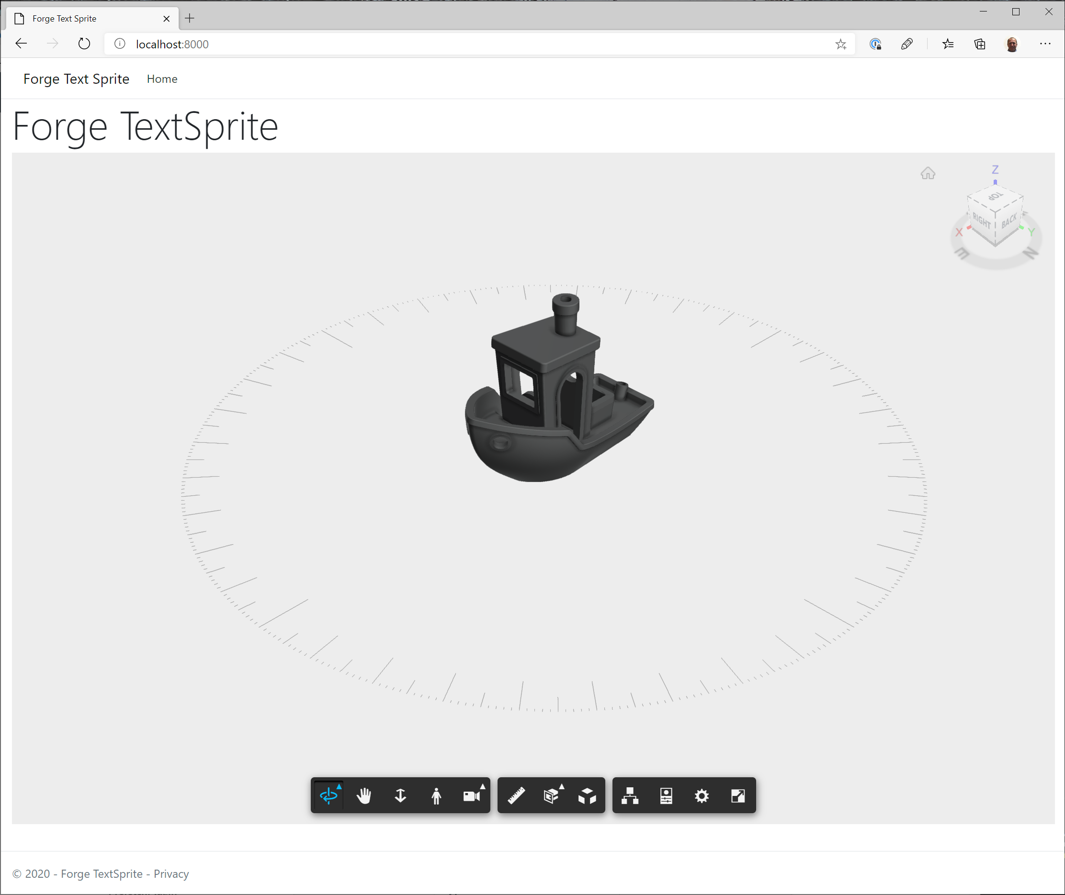Open the Model Browser panel
The height and width of the screenshot is (895, 1065).
click(x=630, y=795)
